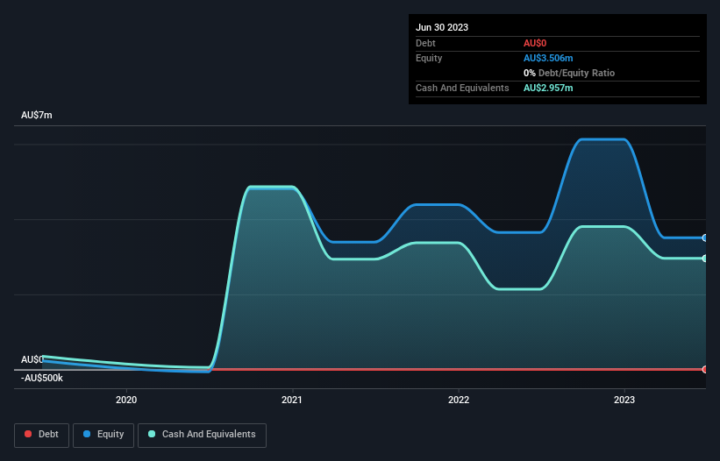Click the 2022 x-axis label
The height and width of the screenshot is (461, 720).
click(x=459, y=400)
